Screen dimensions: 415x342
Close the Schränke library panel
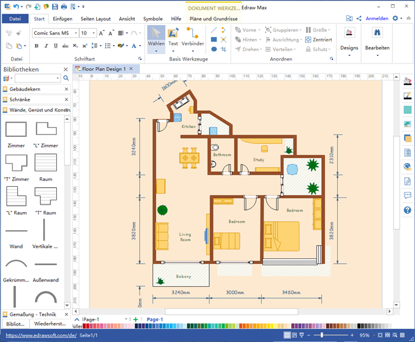click(x=66, y=100)
